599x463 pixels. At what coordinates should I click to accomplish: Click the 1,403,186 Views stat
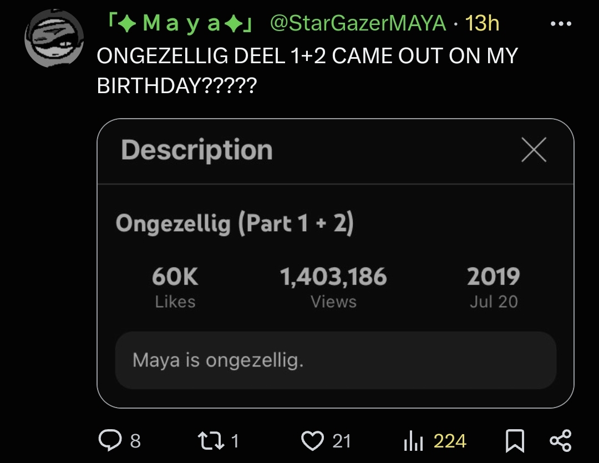333,287
